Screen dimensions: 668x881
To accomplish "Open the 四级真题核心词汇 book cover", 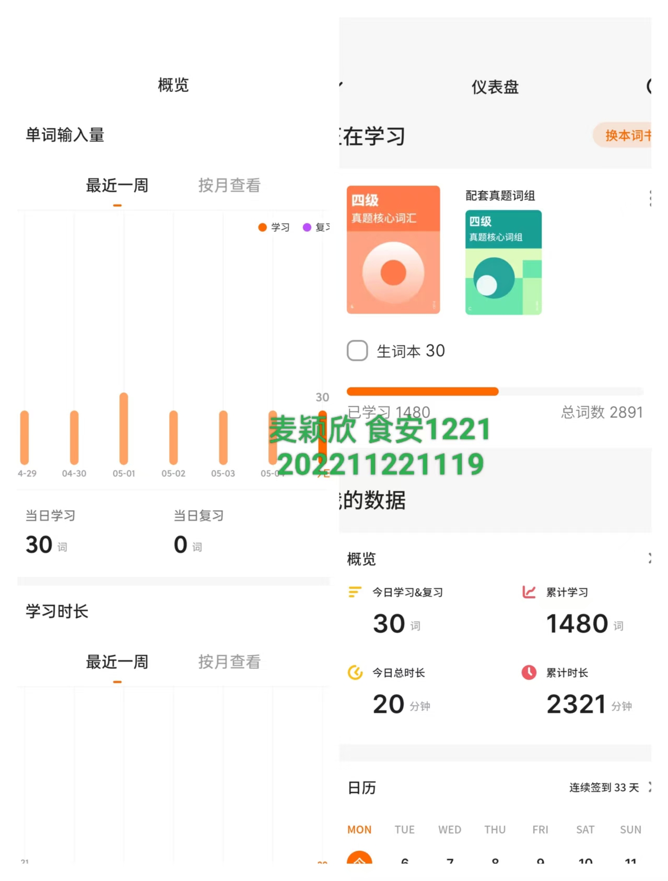I will [x=393, y=250].
